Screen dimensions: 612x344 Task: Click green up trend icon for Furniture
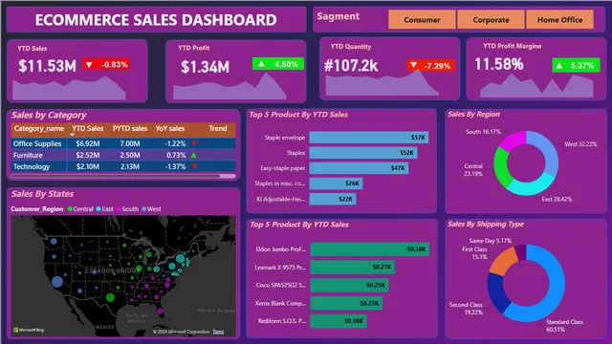tap(194, 155)
